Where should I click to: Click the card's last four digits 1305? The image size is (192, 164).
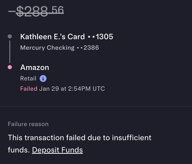click(104, 37)
